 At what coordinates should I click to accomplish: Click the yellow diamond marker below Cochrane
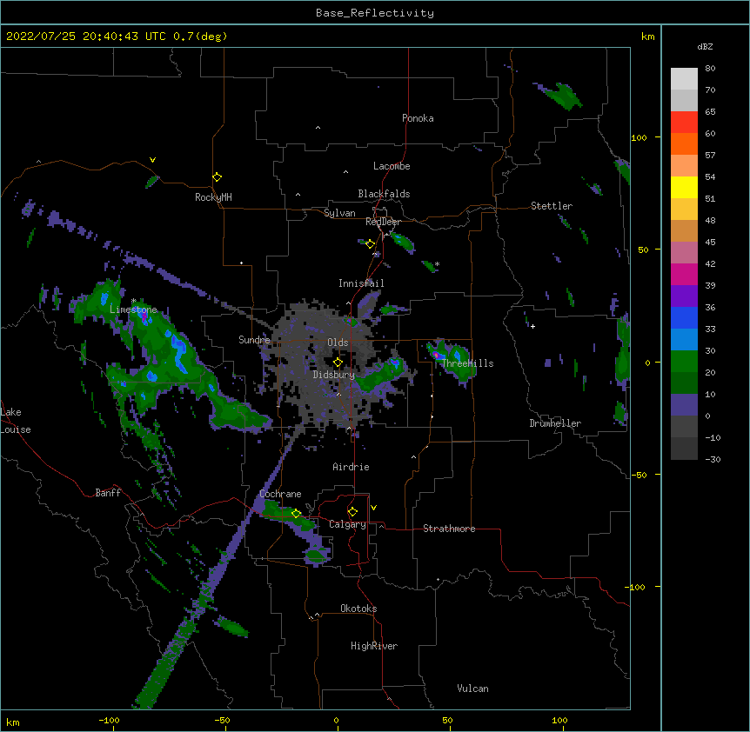click(296, 514)
